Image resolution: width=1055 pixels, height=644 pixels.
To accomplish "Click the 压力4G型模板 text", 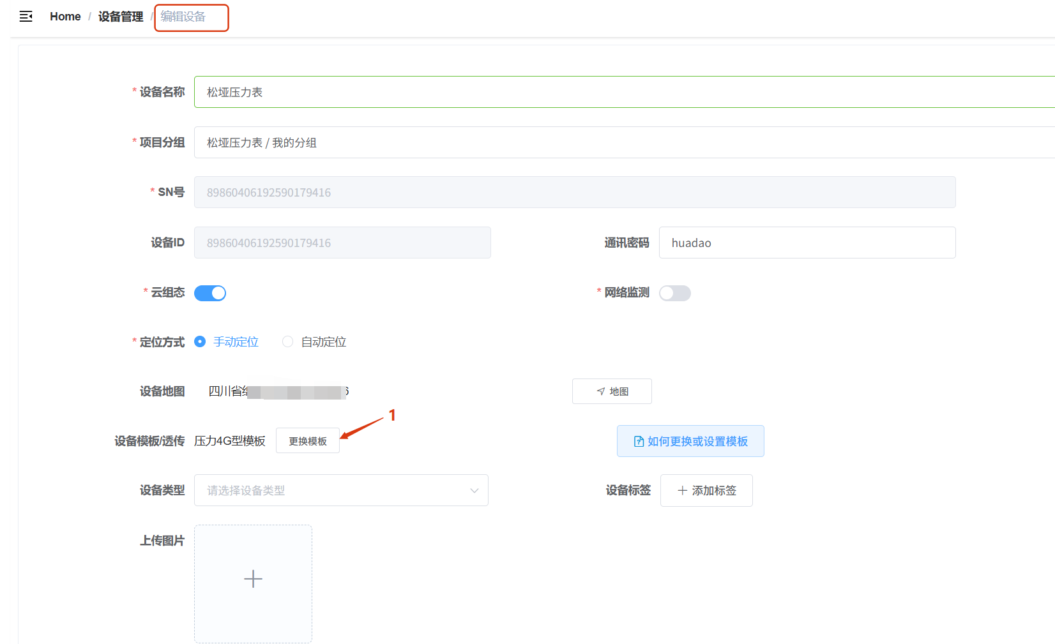I will point(230,441).
